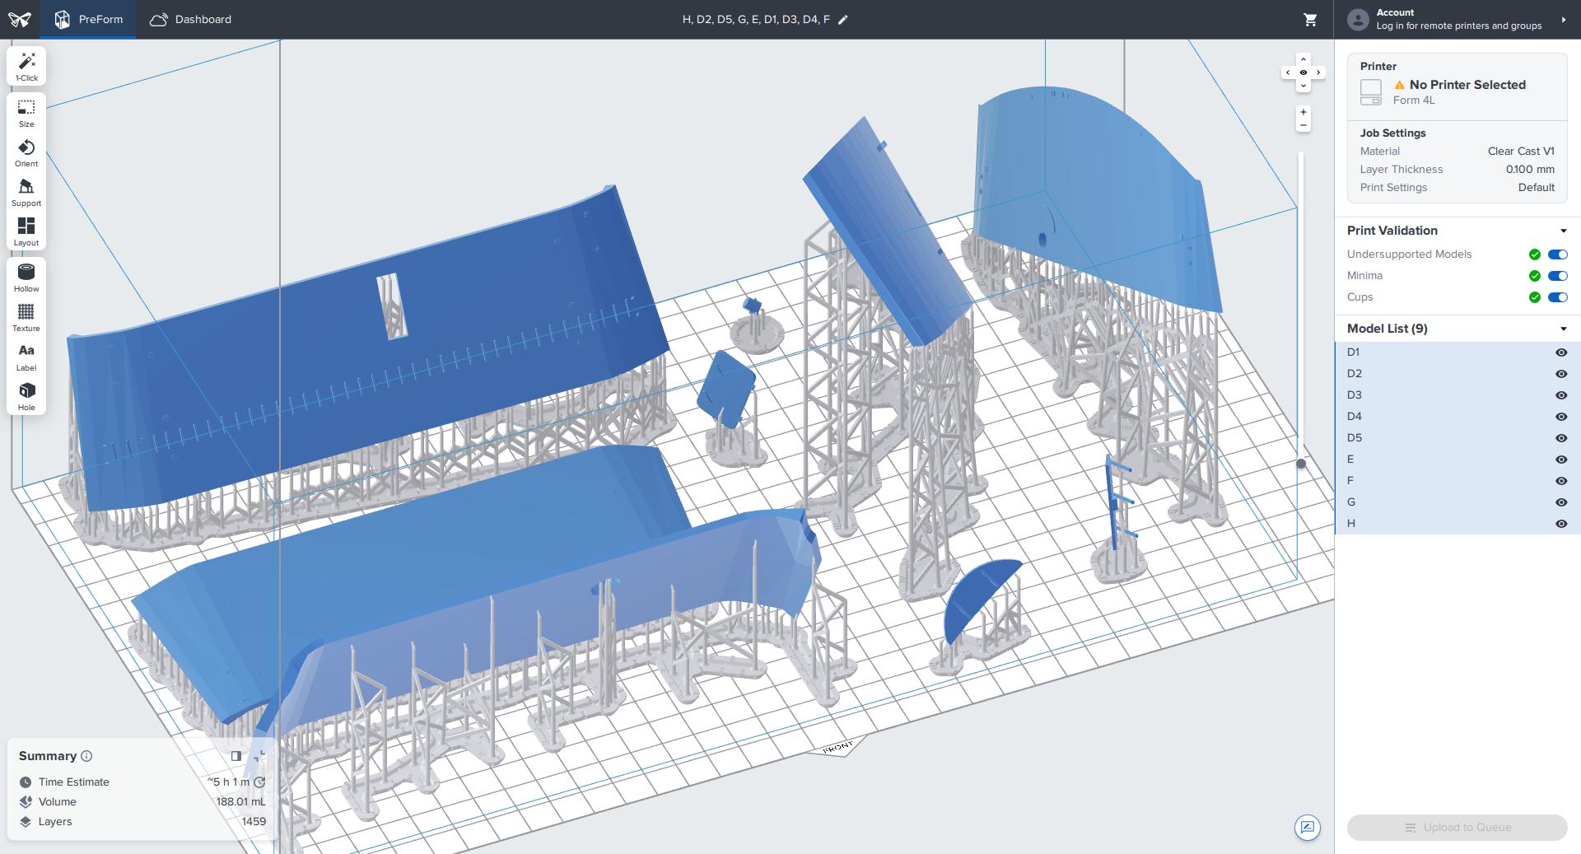Click the green Cups check status
1581x854 pixels.
pyautogui.click(x=1534, y=297)
